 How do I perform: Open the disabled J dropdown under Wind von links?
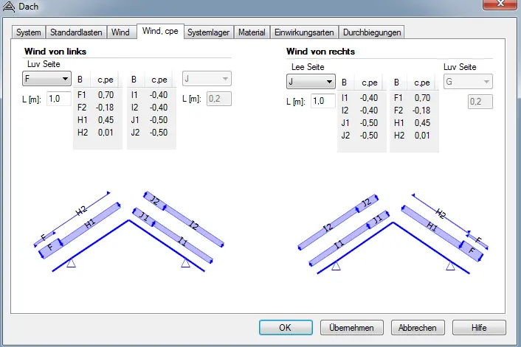pyautogui.click(x=207, y=79)
